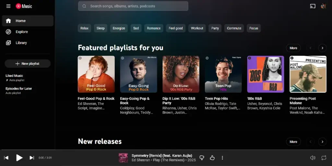Click the 0:00 / 3:09 time display

(45, 158)
